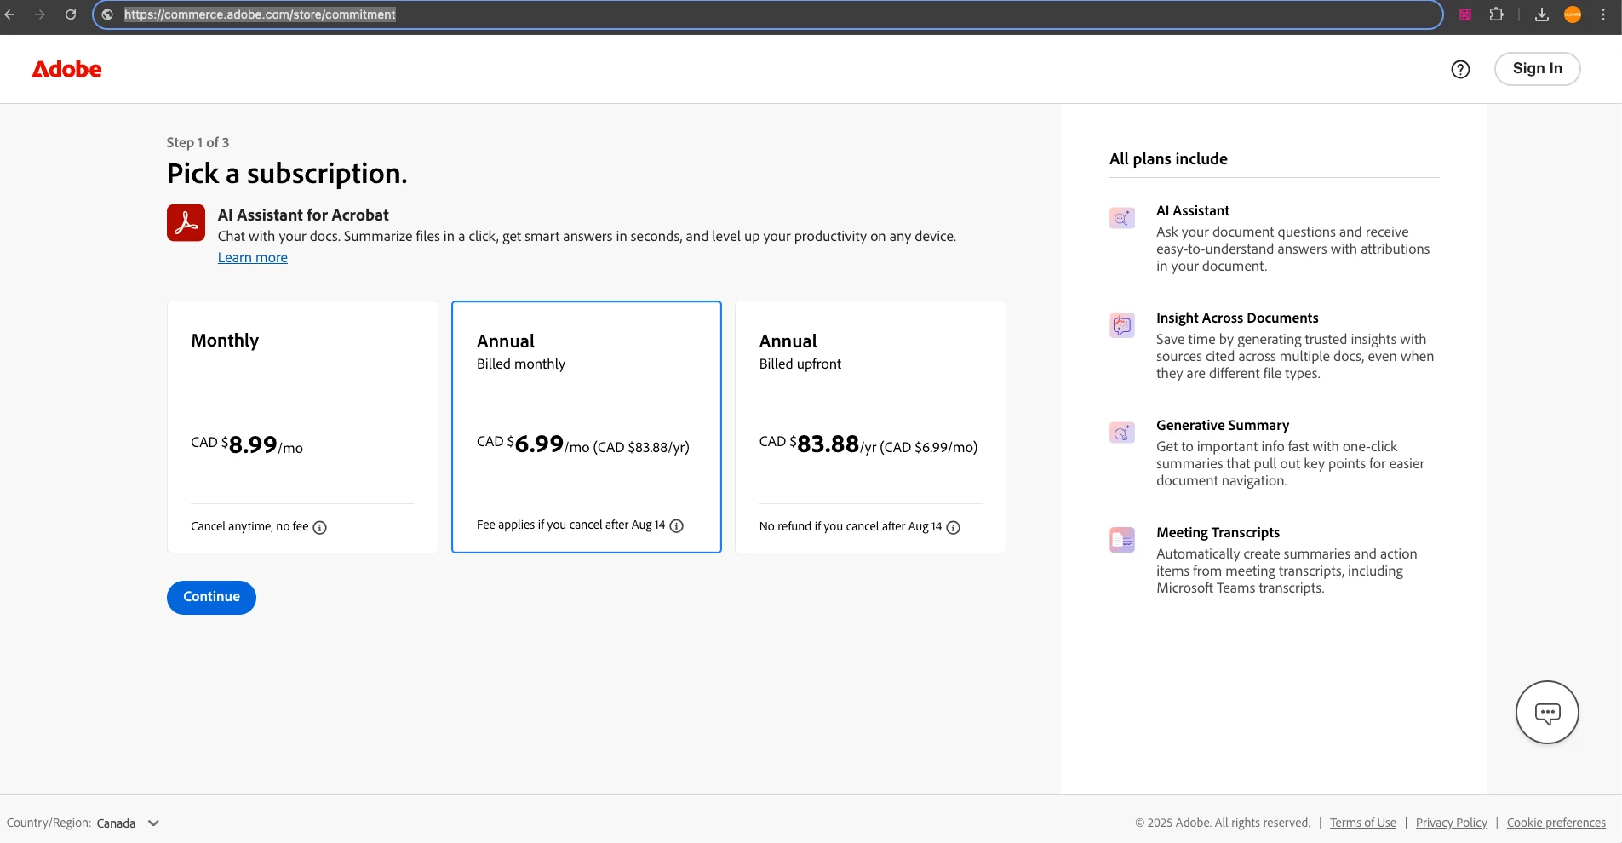This screenshot has height=843, width=1622.
Task: Open the pink grid extension icon
Action: point(1465,14)
